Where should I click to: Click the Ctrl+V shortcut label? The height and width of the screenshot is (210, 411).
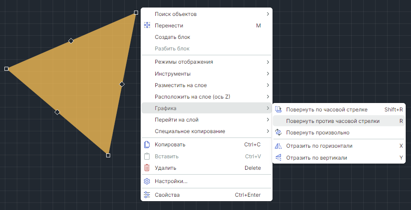(253, 157)
